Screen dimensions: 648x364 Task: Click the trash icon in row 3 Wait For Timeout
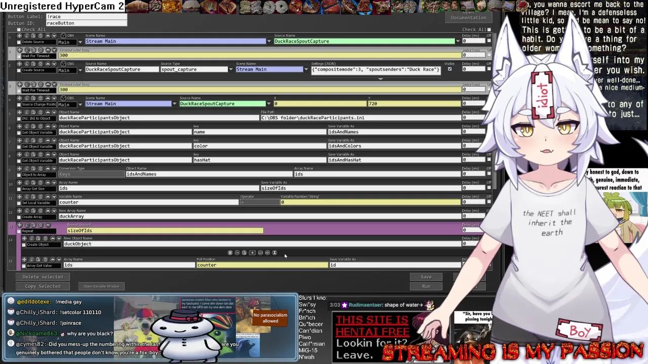tap(40, 84)
